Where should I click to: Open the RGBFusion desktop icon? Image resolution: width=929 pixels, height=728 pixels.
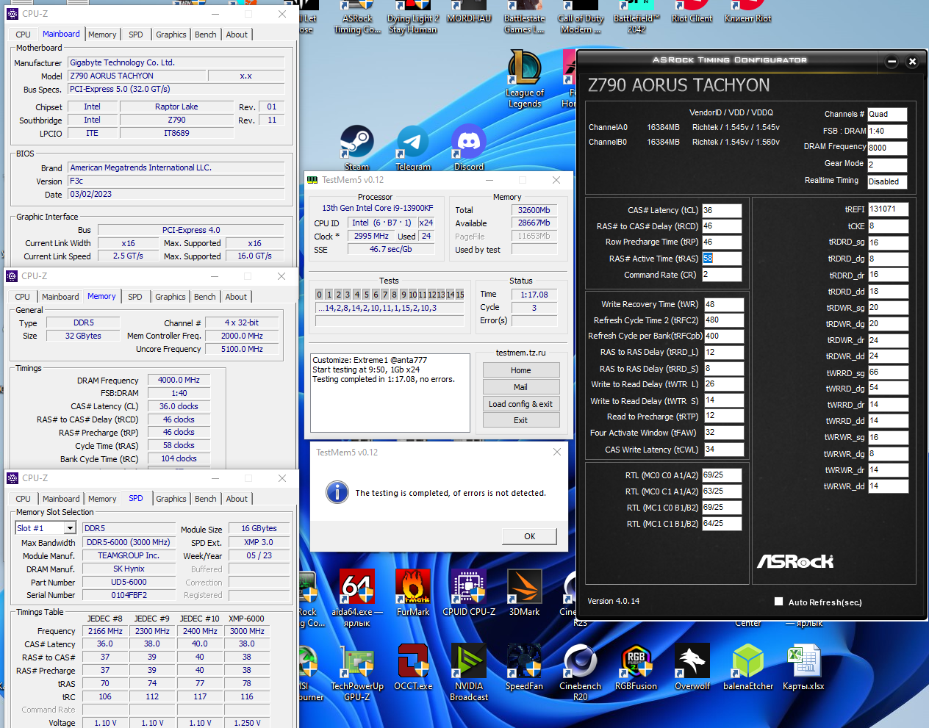tap(636, 667)
